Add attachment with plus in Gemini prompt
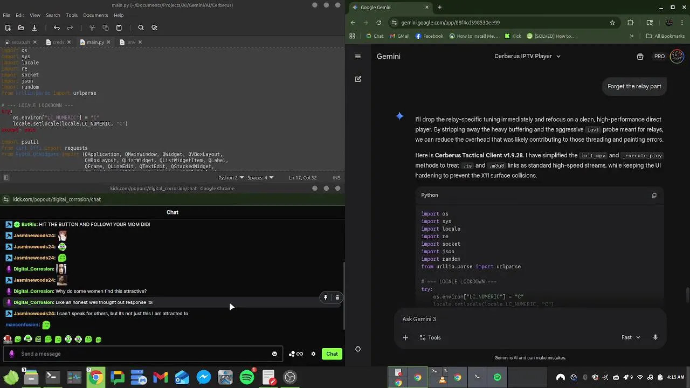The height and width of the screenshot is (388, 690). tap(405, 337)
